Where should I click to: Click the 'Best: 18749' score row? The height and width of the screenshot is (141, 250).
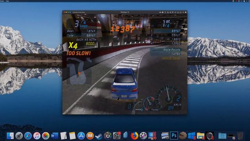(81, 31)
